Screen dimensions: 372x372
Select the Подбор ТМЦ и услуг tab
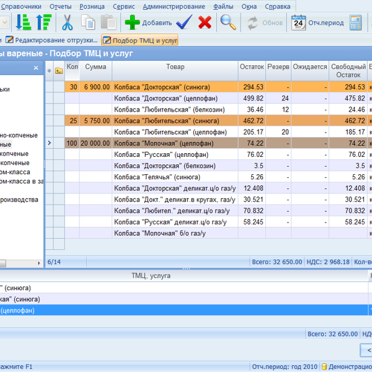click(x=141, y=40)
